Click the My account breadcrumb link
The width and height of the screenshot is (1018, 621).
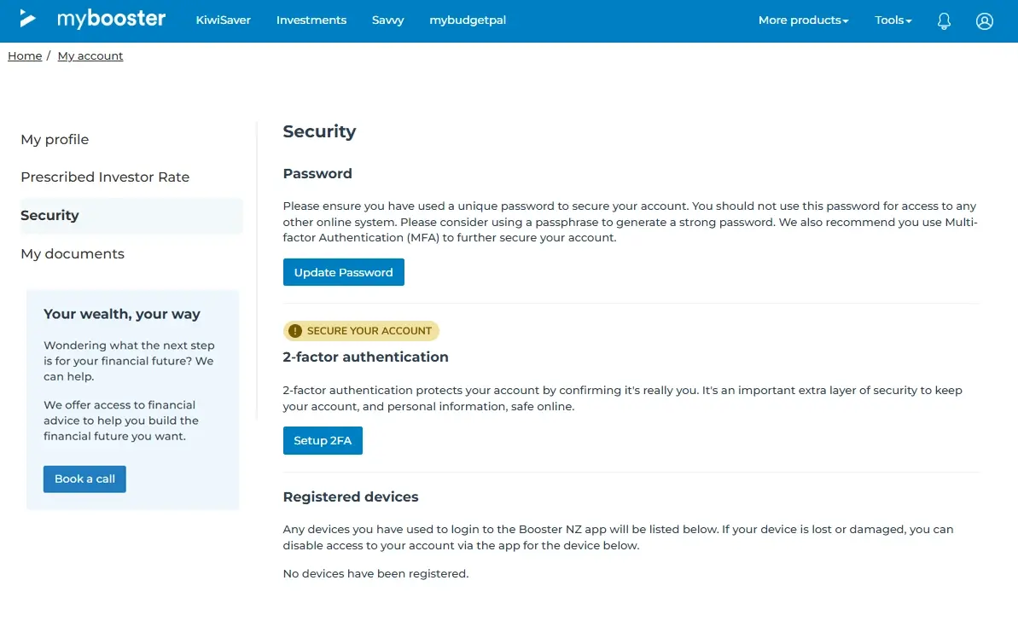(90, 55)
